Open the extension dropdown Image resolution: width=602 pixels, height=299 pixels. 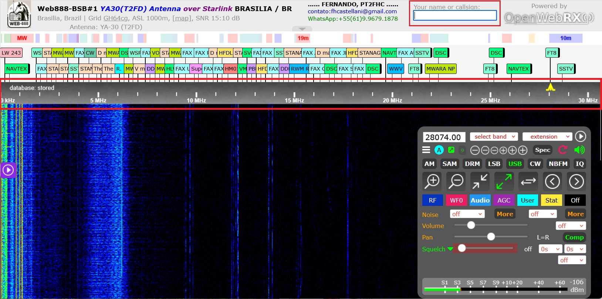547,137
